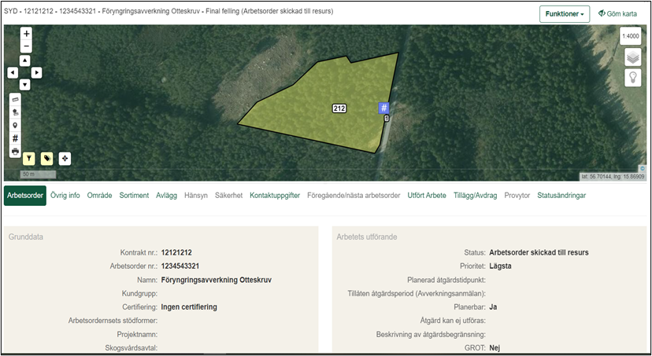Click the 212 area label on map
Viewport: 652px width, 356px height.
click(x=339, y=108)
